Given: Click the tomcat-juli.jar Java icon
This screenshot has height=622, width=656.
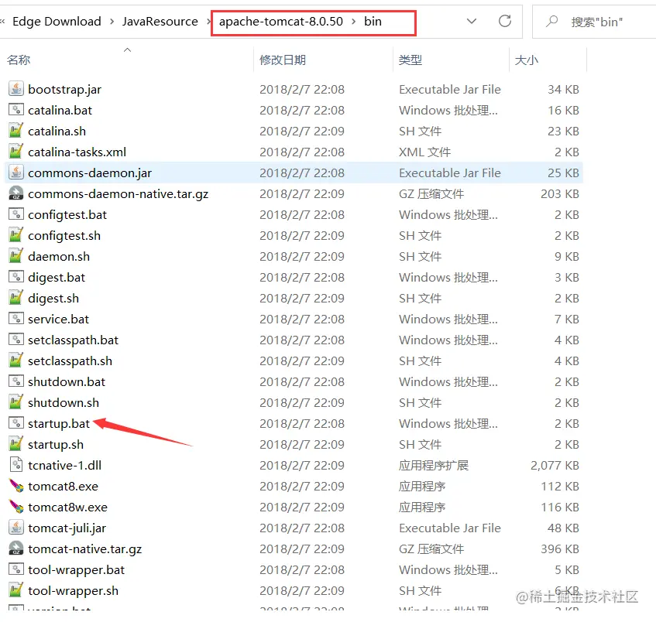Looking at the screenshot, I should 16,528.
